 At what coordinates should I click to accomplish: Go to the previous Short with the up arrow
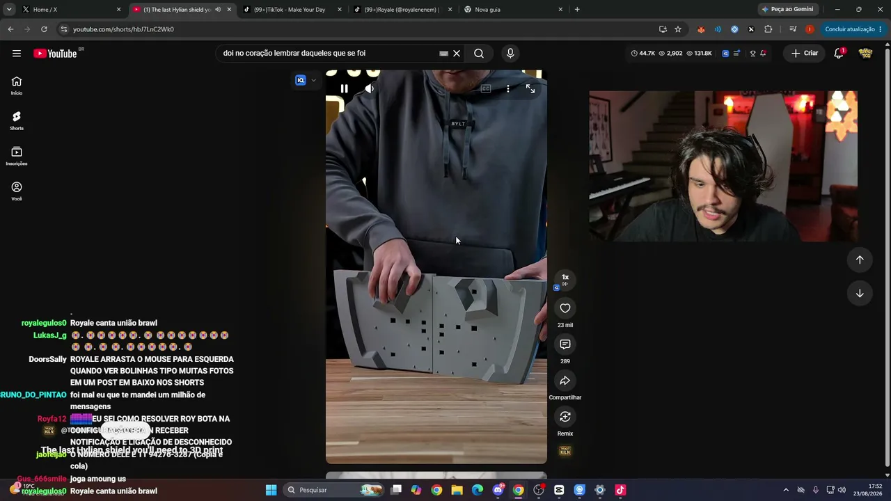[x=860, y=260]
